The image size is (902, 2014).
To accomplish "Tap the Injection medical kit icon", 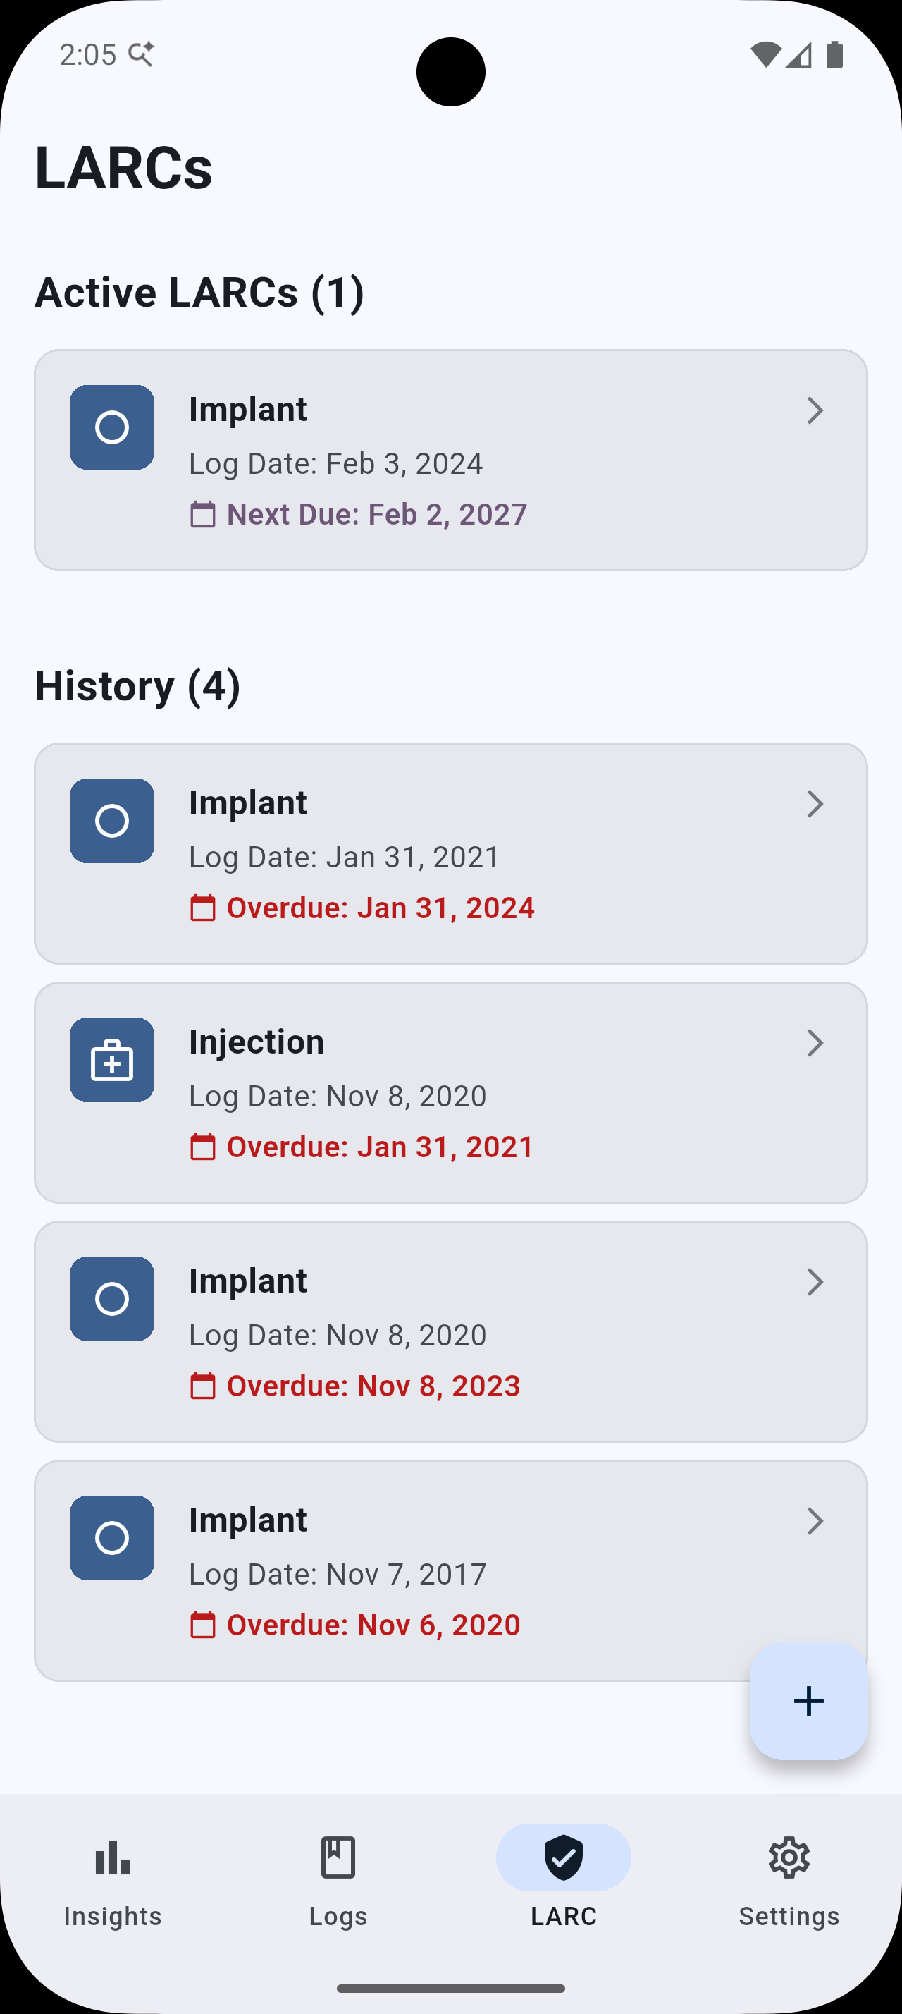I will pyautogui.click(x=111, y=1060).
